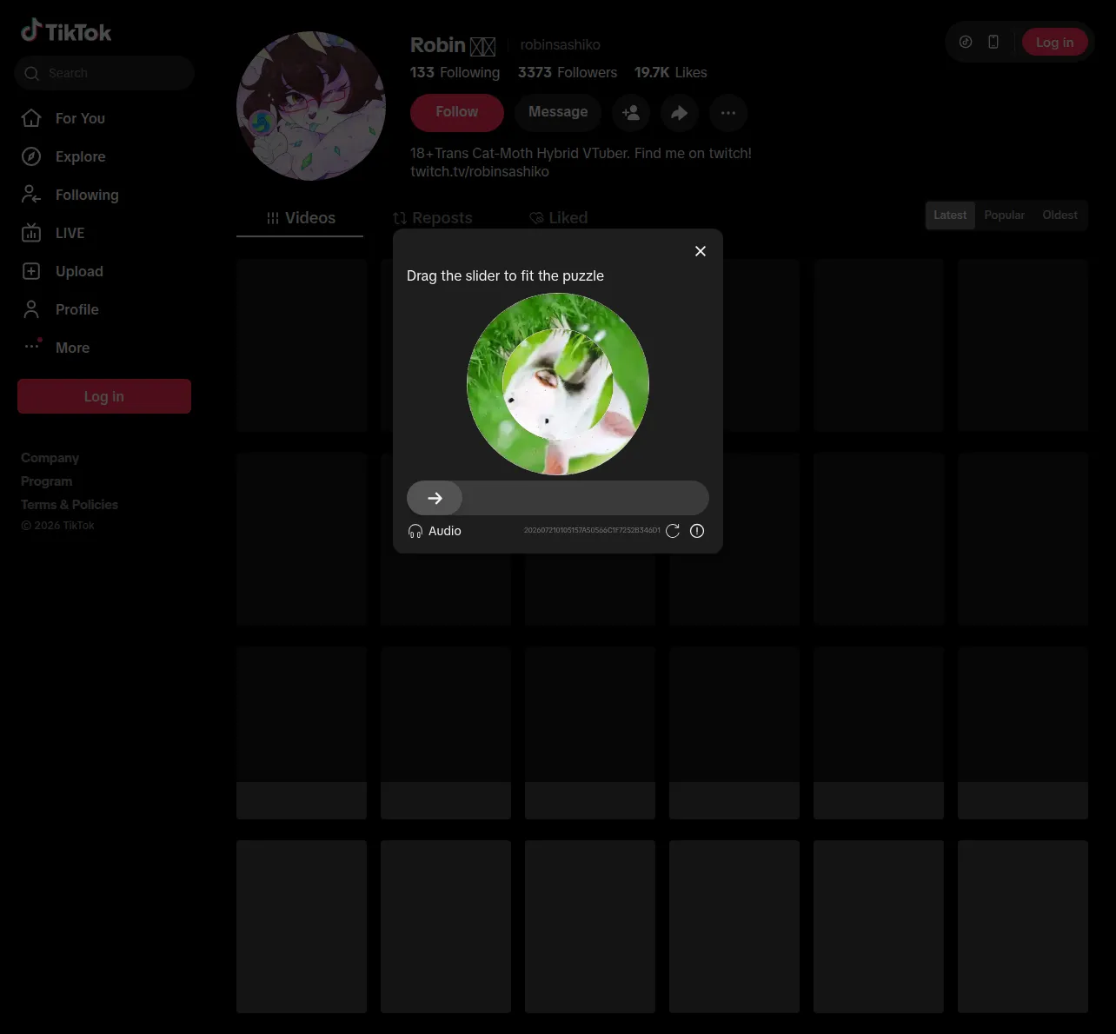
Task: Click the circular puzzle image
Action: coord(558,384)
